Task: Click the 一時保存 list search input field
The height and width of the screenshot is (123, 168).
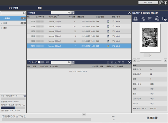Action: pos(61,13)
